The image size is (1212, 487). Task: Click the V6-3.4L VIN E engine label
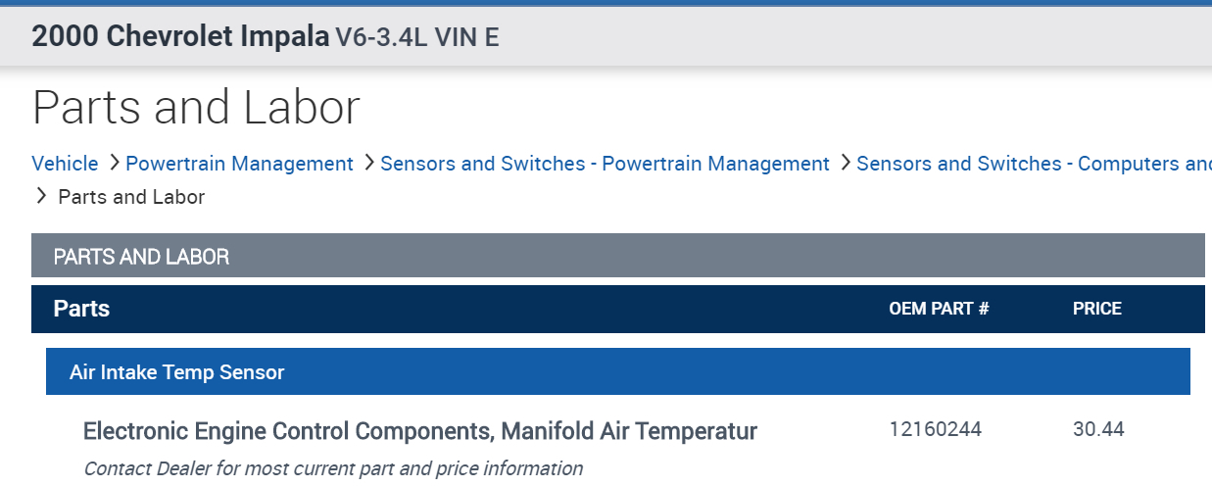point(417,38)
